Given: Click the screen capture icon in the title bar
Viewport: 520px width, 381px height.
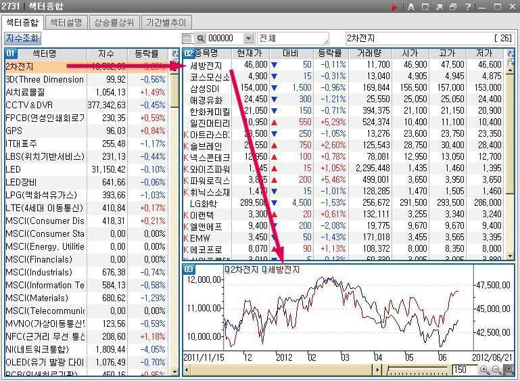Looking at the screenshot, I should pos(425,7).
